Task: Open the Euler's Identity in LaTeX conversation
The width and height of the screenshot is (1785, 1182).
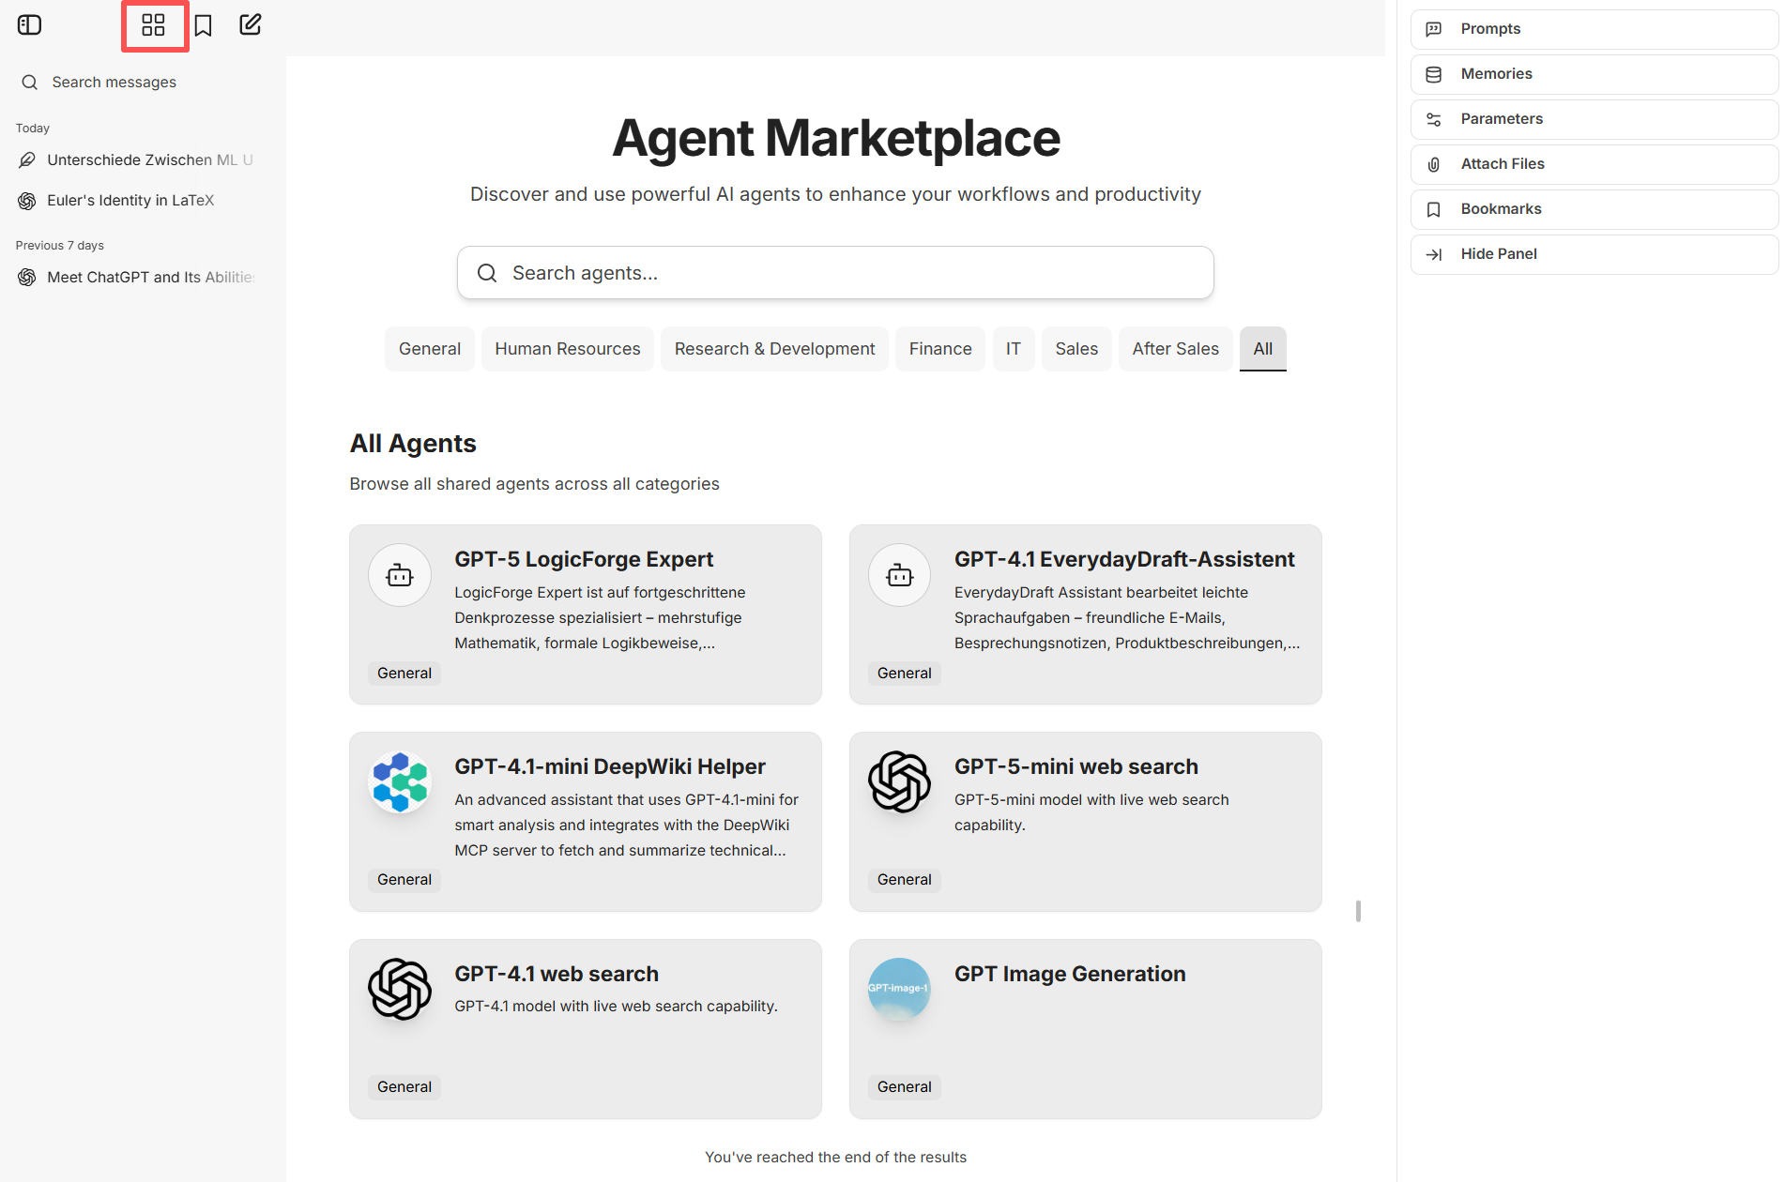Action: point(130,201)
